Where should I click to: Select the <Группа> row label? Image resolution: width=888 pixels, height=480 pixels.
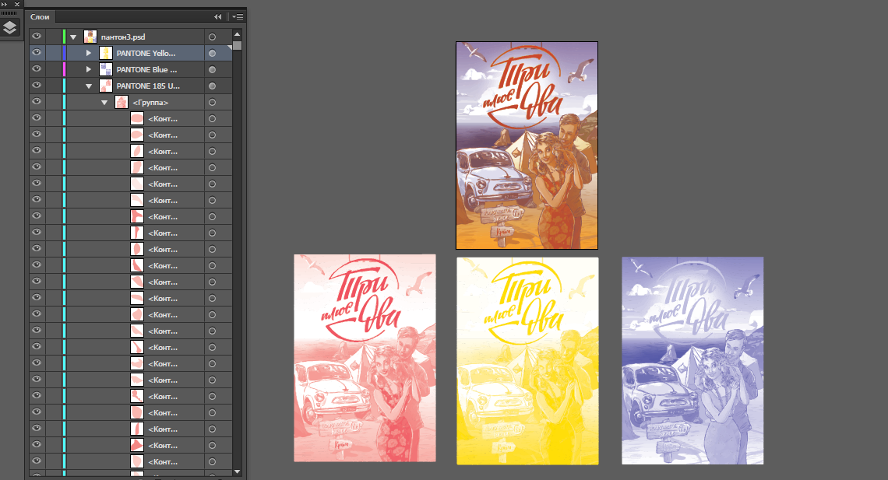[150, 103]
